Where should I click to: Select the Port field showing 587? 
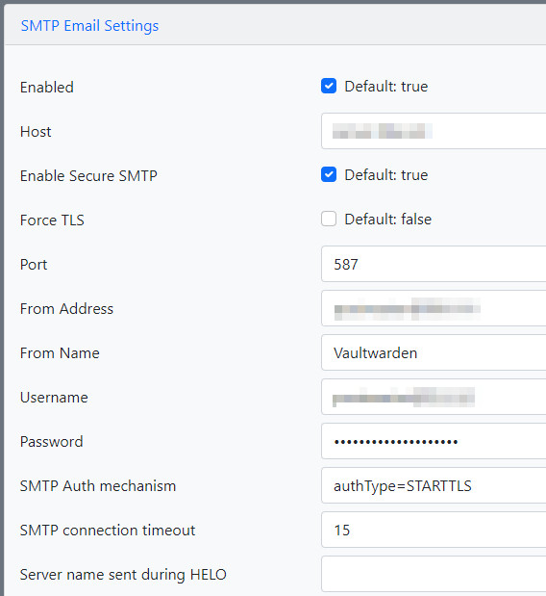(434, 264)
